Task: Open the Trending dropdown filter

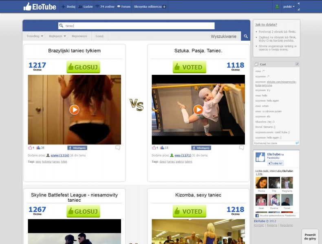Action: [35, 36]
